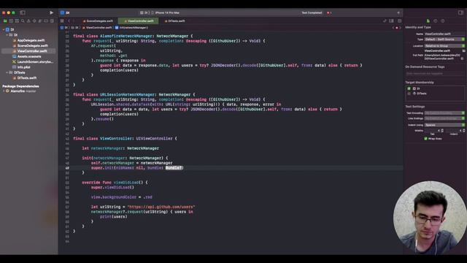Open the Test navigator diamond icon
467x263 pixels.
coord(34,21)
